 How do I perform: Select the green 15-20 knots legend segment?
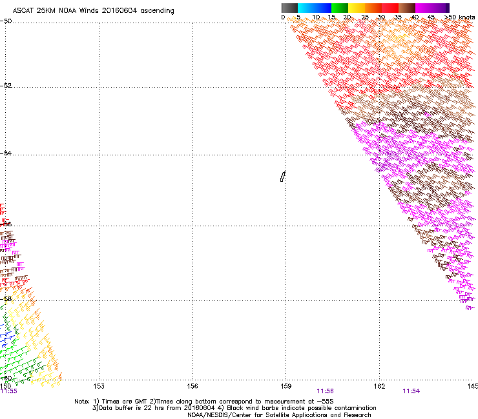point(340,8)
